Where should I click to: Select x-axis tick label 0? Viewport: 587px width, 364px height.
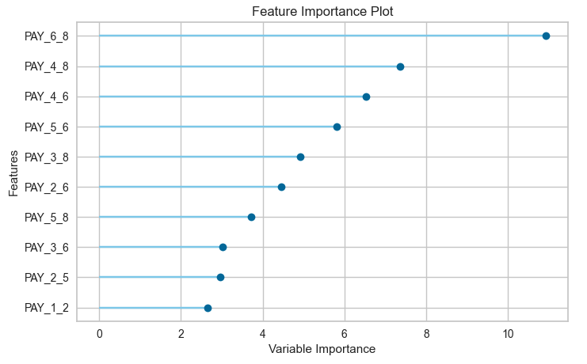[x=99, y=334]
